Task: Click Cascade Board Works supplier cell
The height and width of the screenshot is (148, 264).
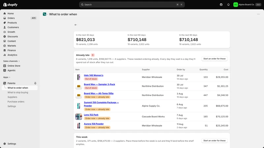Action: coord(153,116)
